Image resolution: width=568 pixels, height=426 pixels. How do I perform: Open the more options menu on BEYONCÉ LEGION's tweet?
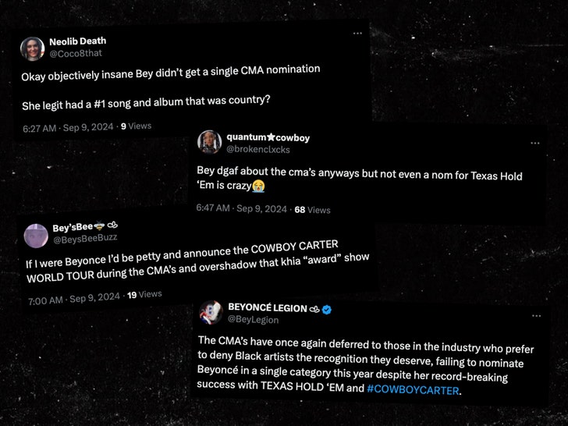536,316
